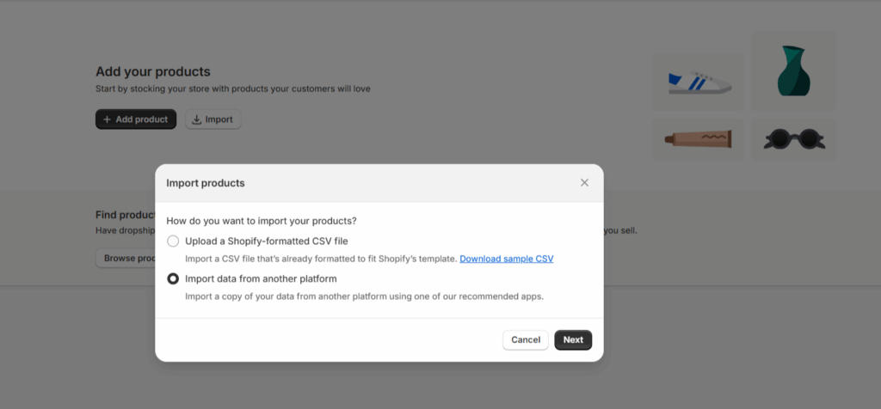This screenshot has height=409, width=881.
Task: Select the Shopify-formatted CSV upload radio button
Action: [x=173, y=241]
